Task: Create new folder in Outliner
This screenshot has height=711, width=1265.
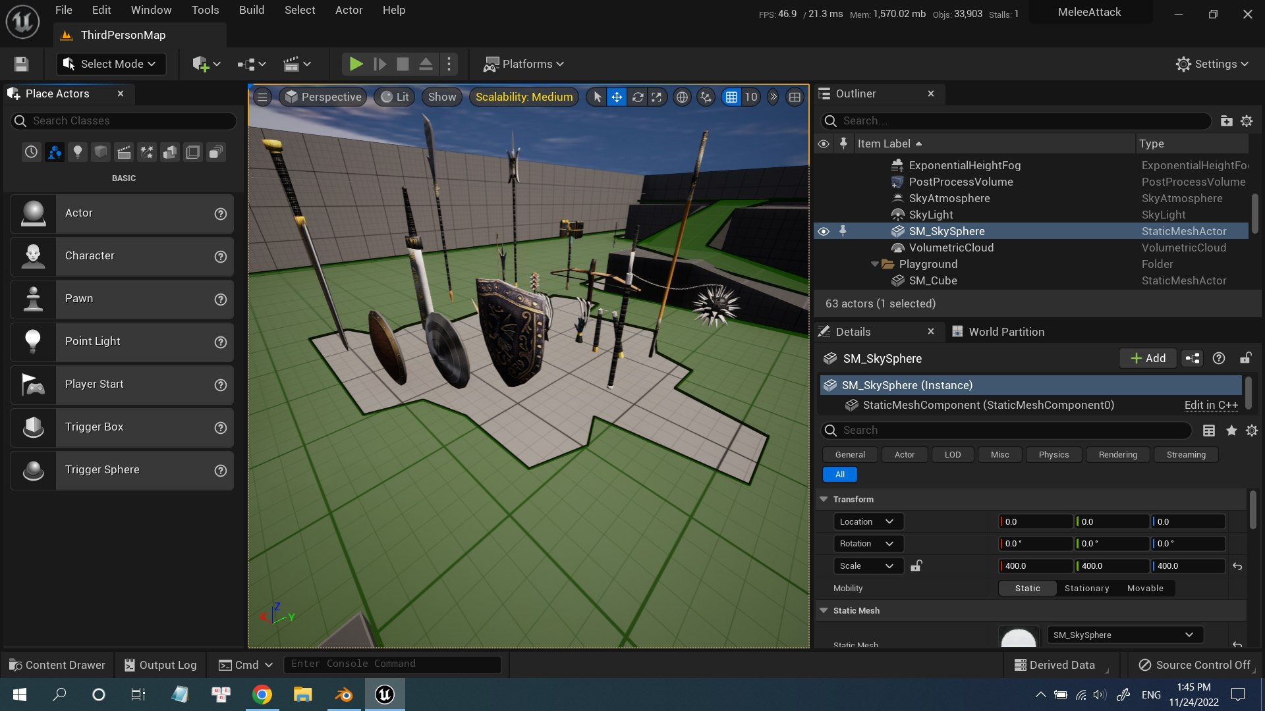Action: [x=1226, y=121]
